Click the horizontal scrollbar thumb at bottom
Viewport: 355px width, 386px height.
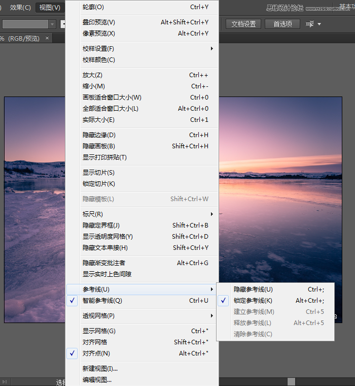(291, 381)
